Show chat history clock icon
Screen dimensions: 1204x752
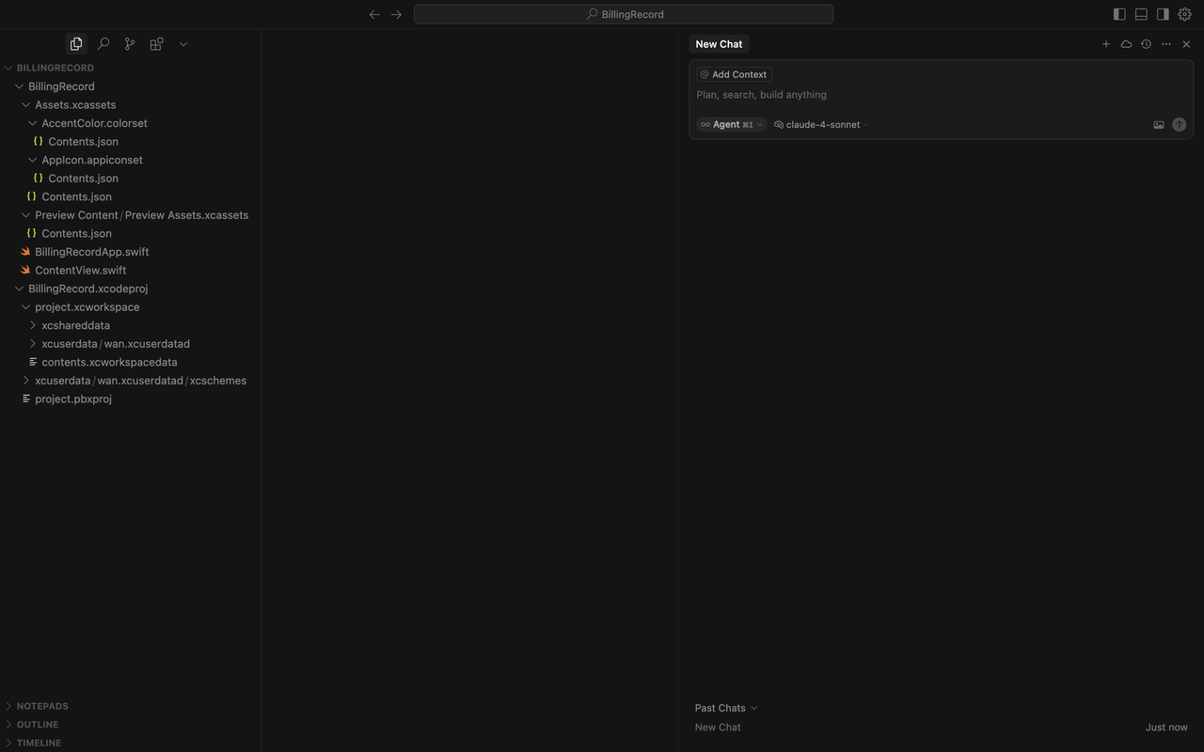(x=1146, y=44)
